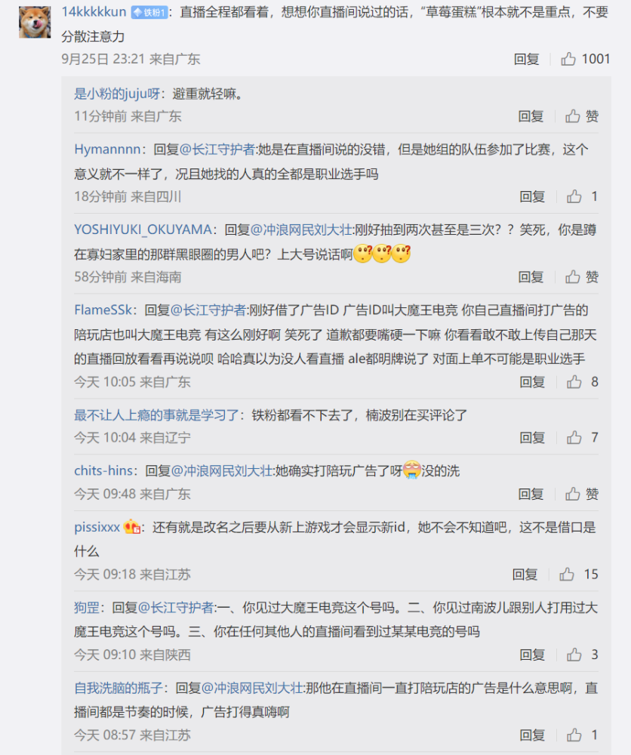
Task: Reply to the top comment by 14kkkkkun
Action: click(x=526, y=59)
